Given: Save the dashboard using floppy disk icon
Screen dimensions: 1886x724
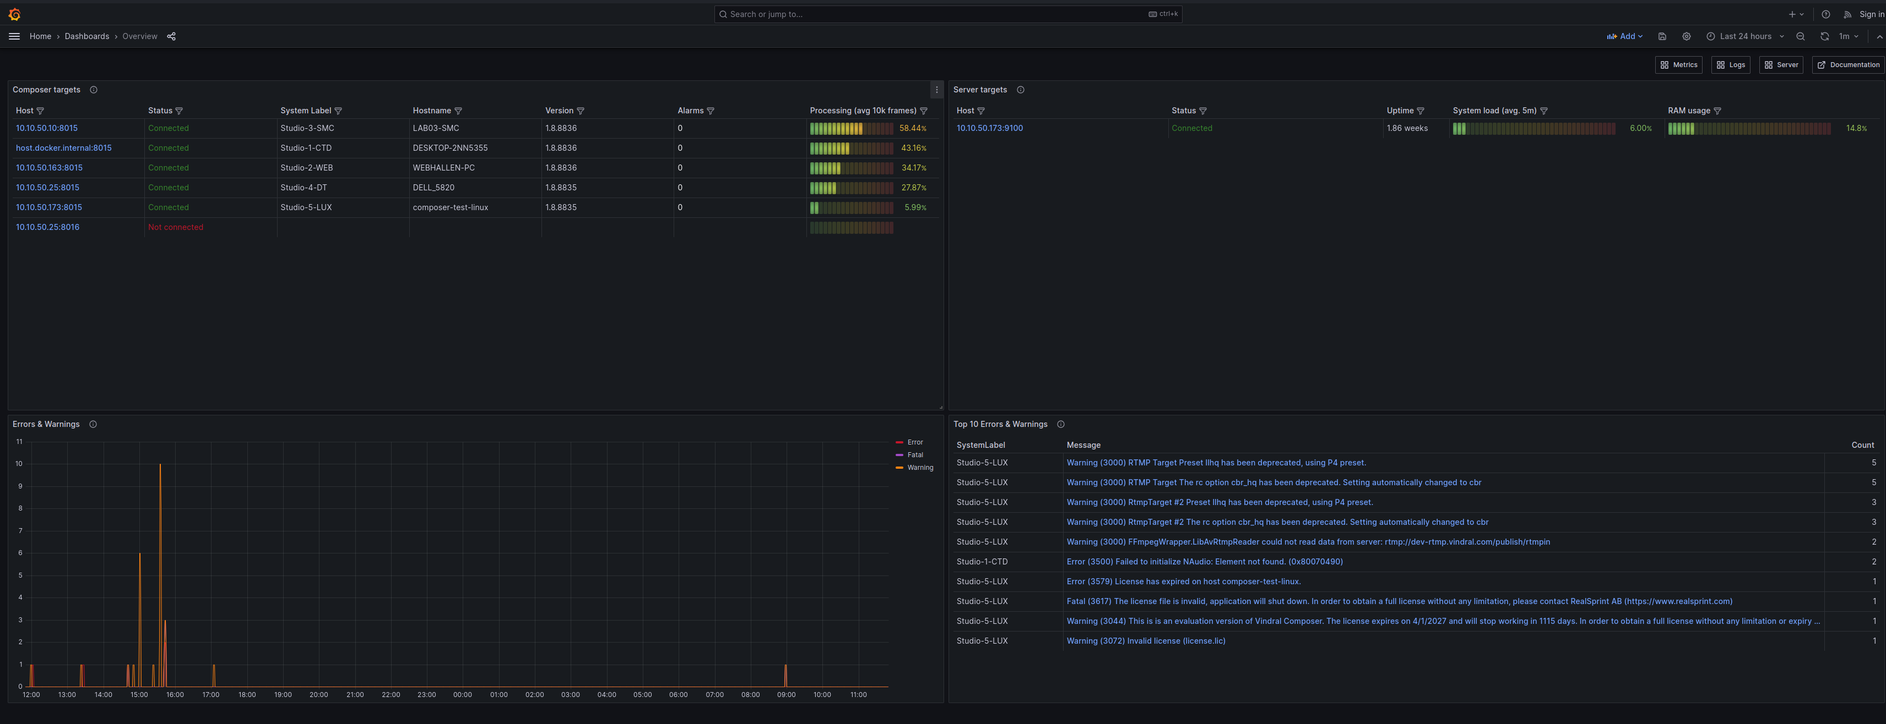Looking at the screenshot, I should tap(1662, 36).
